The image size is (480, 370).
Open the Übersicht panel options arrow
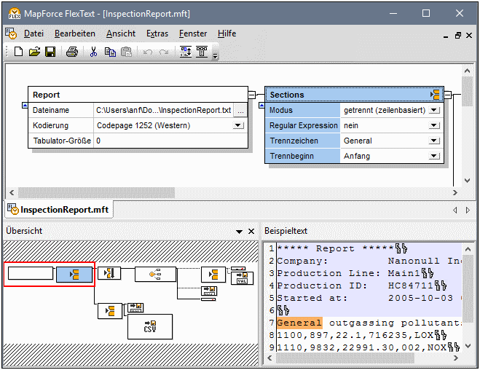click(239, 231)
